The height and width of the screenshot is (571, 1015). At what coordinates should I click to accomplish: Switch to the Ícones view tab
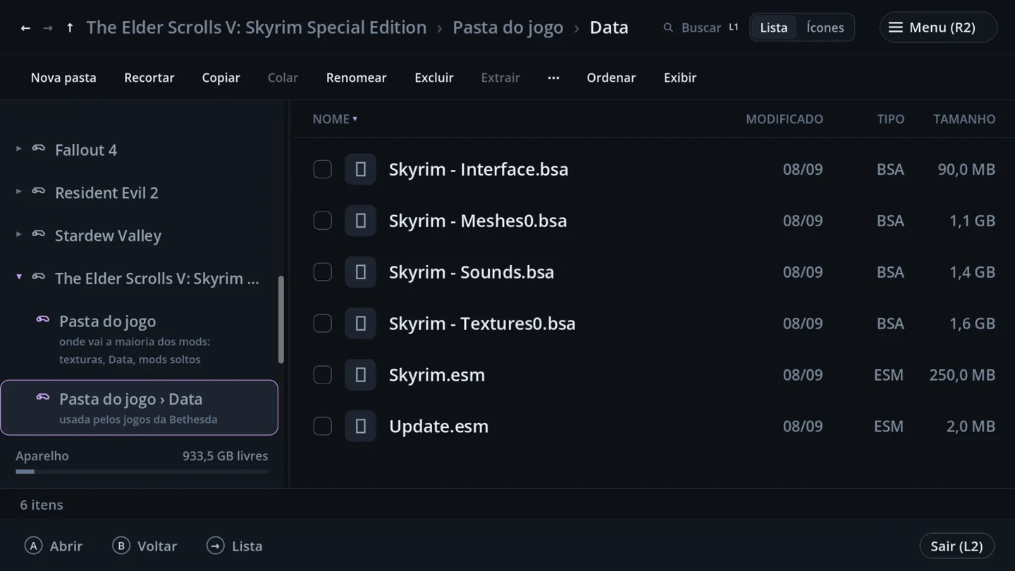(x=825, y=27)
